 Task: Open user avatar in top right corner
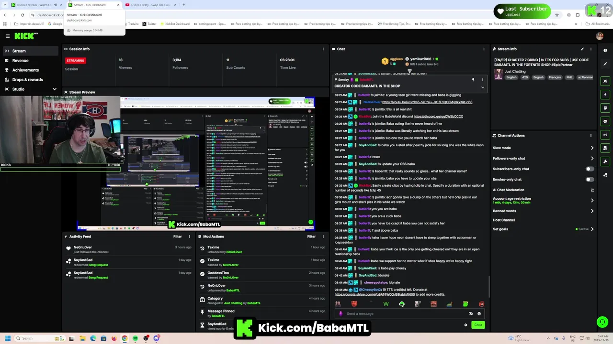pyautogui.click(x=600, y=36)
